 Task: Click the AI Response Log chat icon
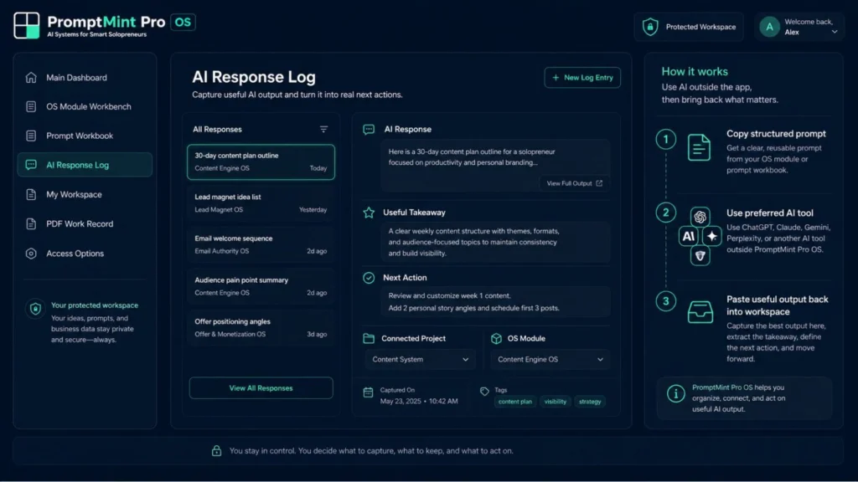(x=31, y=165)
